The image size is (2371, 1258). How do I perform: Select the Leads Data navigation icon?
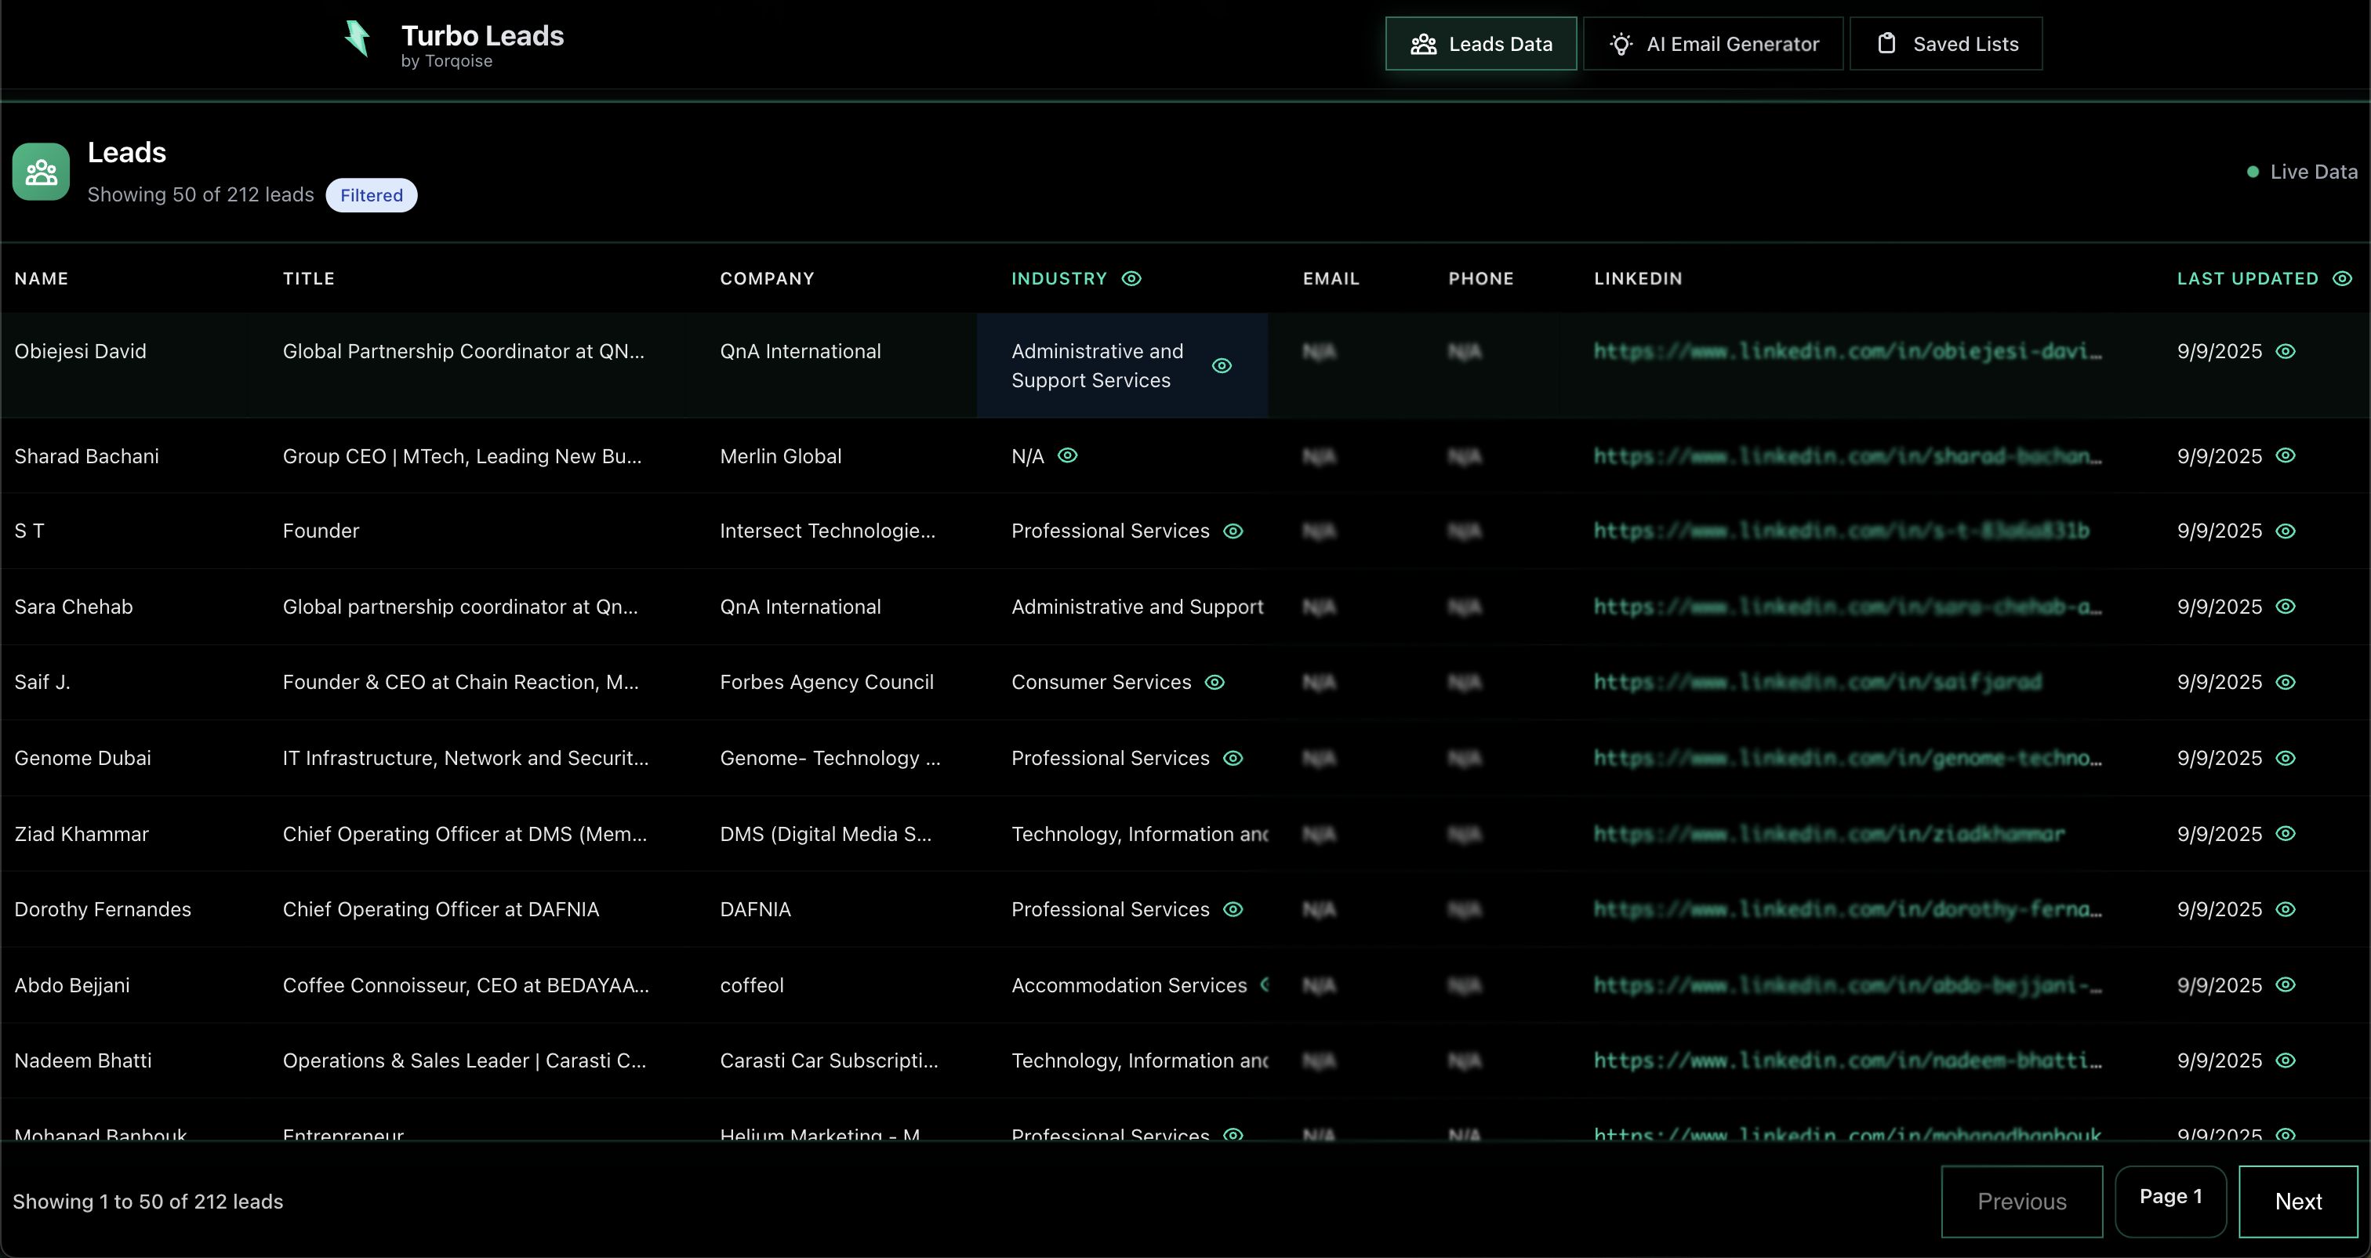1423,43
